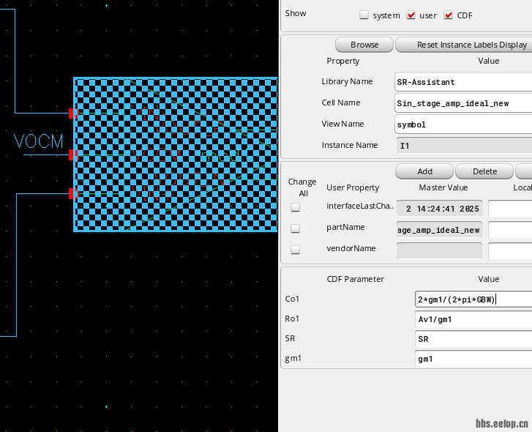Viewport: 532px width, 432px height.
Task: Edit the Ro1 value field
Action: [x=473, y=319]
